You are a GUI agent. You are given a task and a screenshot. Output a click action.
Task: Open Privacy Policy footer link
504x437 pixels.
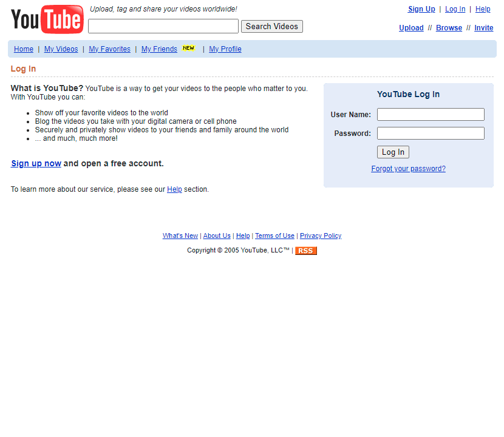click(x=321, y=235)
